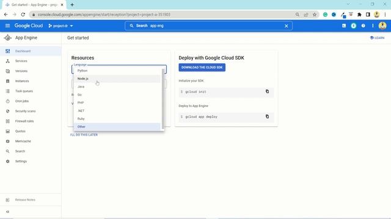Image resolution: width=391 pixels, height=219 pixels.
Task: Open the notifications badge icon
Action: 353,26
